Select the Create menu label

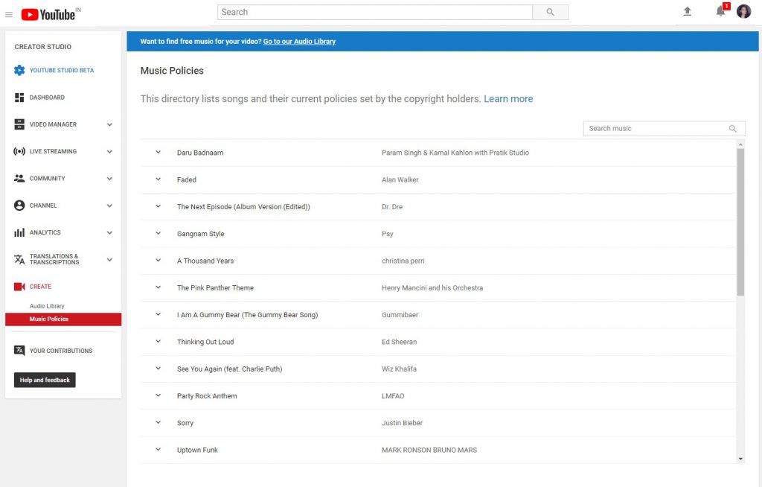40,287
